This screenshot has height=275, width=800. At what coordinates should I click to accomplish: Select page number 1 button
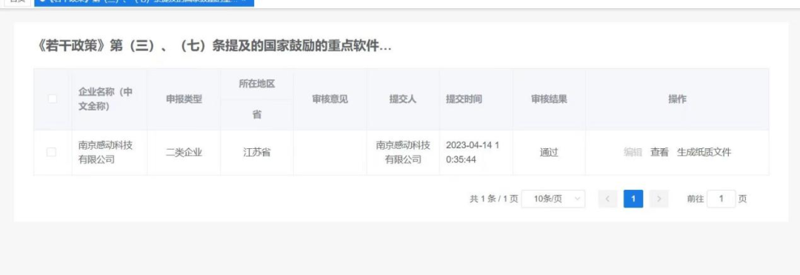coord(633,199)
